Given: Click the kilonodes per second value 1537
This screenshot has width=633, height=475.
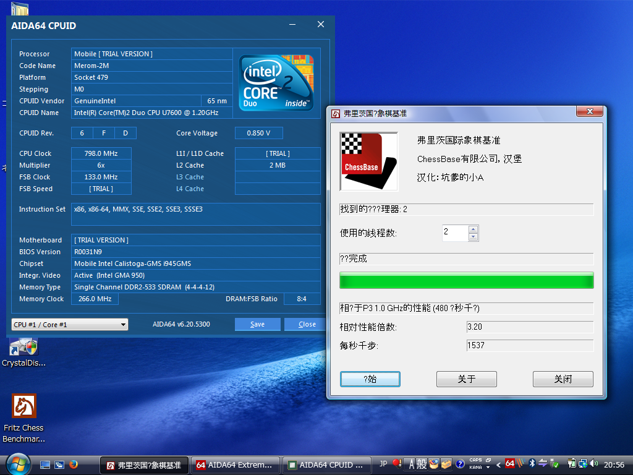Looking at the screenshot, I should (530, 345).
